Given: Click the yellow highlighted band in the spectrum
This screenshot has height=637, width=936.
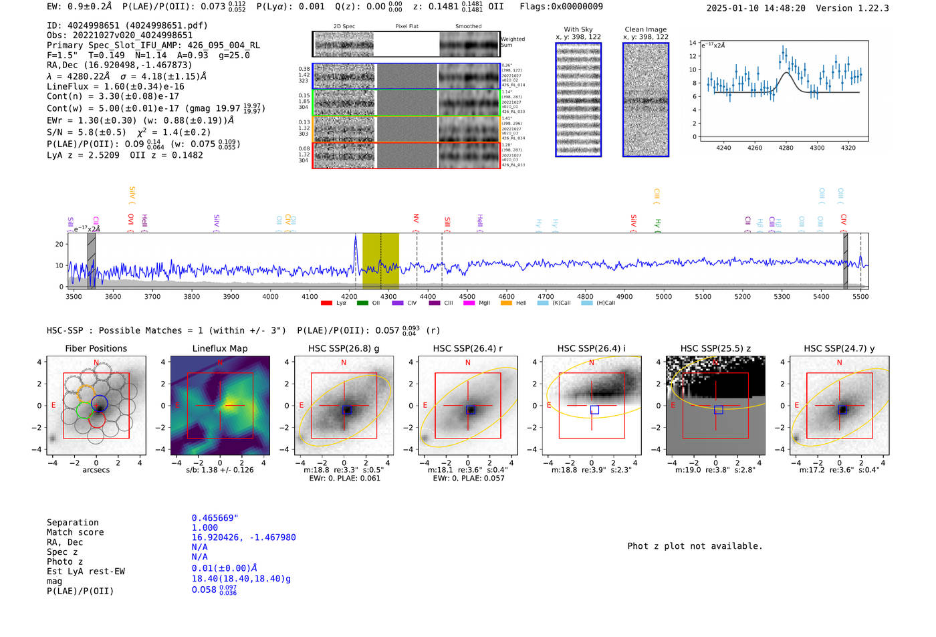Looking at the screenshot, I should (x=380, y=261).
